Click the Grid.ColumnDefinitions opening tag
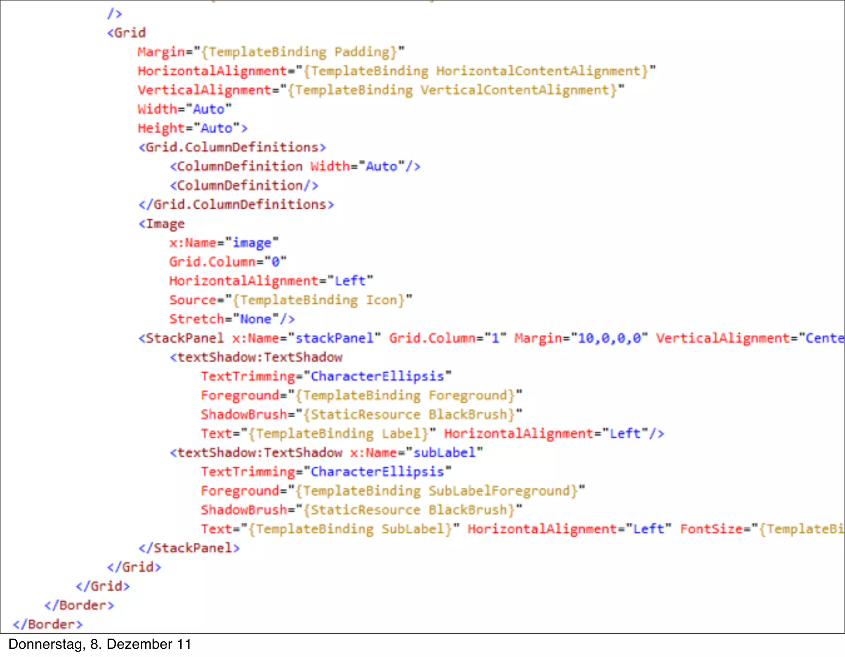 click(232, 147)
